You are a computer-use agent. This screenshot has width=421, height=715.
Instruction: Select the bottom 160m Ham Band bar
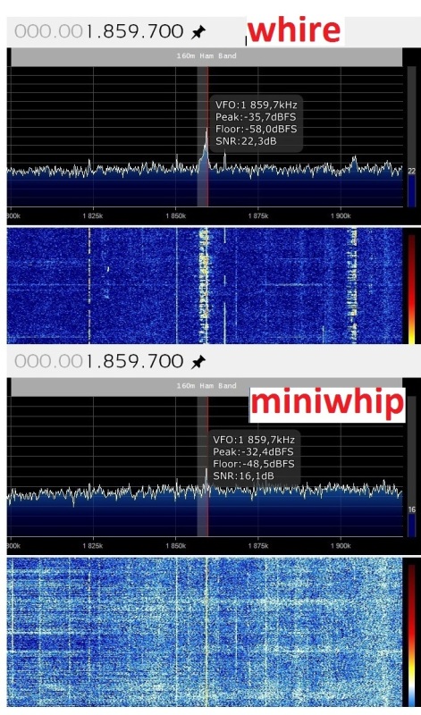point(206,386)
